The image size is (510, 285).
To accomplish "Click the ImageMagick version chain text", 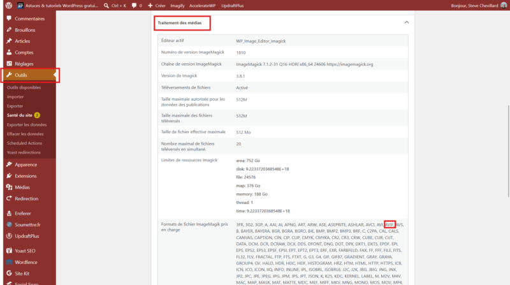I will pyautogui.click(x=305, y=64).
